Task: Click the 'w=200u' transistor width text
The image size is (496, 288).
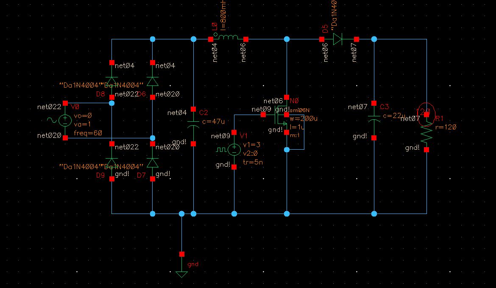Action: (x=304, y=118)
